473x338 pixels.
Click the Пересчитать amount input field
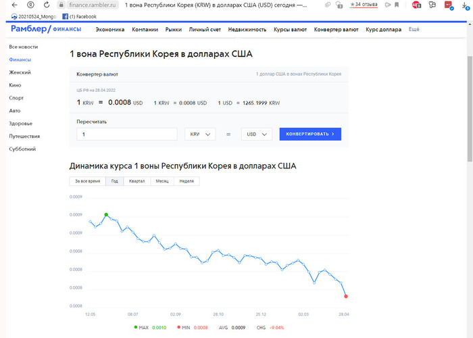127,135
